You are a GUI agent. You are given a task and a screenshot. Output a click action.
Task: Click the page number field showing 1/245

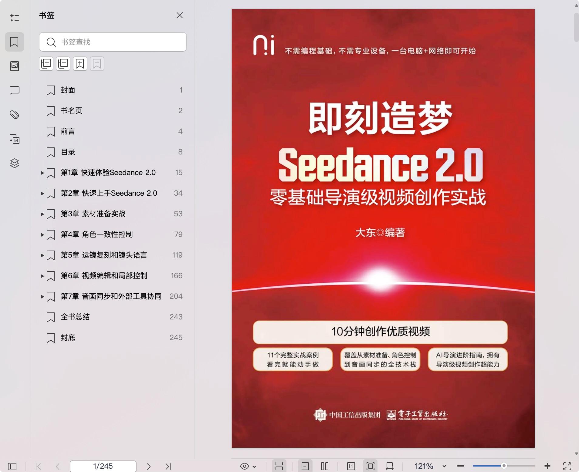pos(103,466)
